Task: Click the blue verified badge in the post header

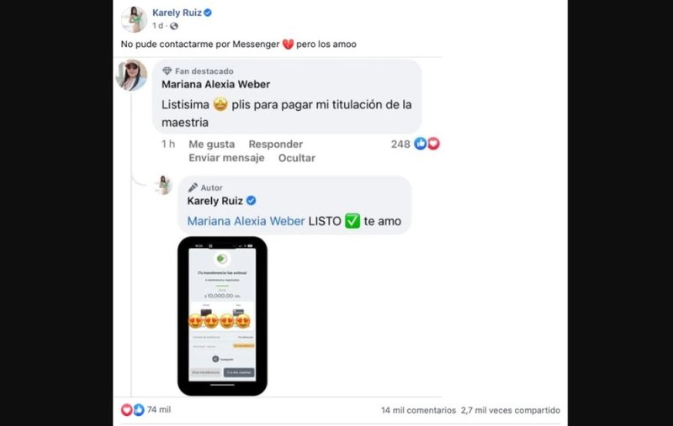Action: 208,13
